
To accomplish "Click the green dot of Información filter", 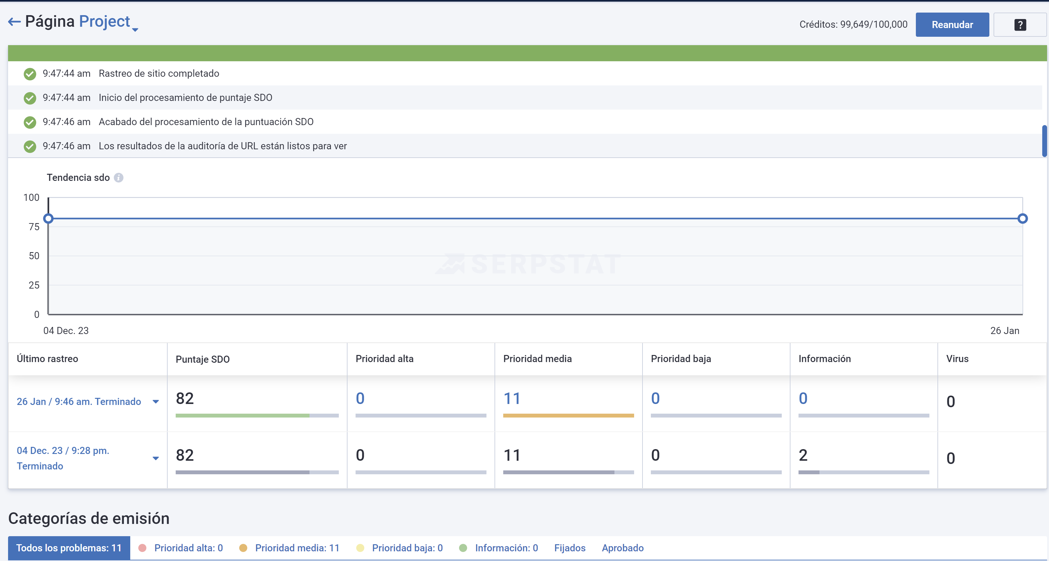I will pyautogui.click(x=464, y=548).
